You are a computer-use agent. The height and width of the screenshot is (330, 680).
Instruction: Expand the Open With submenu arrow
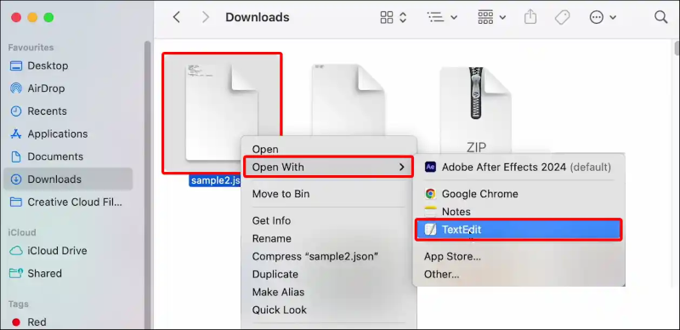click(401, 168)
